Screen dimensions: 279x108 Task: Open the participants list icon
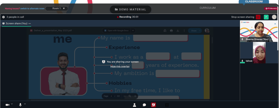point(134,105)
